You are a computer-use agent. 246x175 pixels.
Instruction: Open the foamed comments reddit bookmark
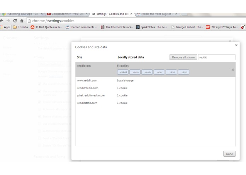pyautogui.click(x=81, y=27)
